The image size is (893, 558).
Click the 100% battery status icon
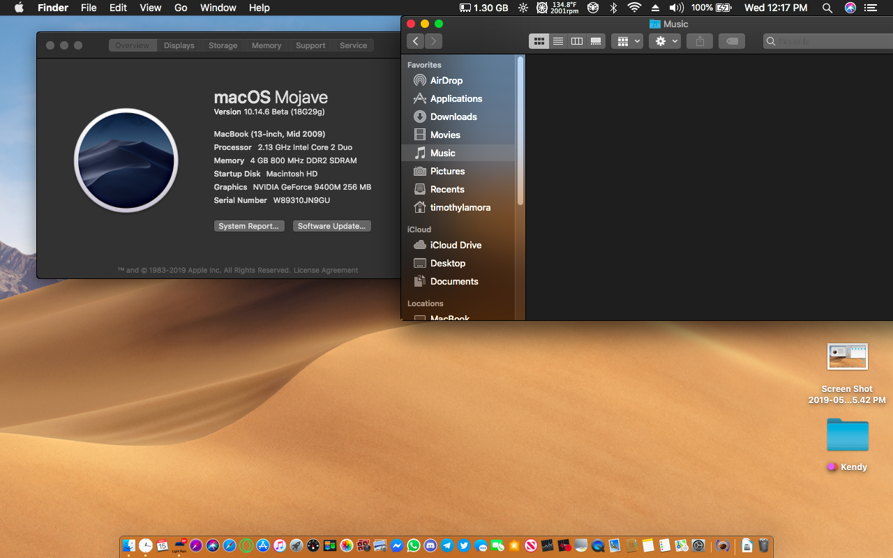click(x=712, y=8)
